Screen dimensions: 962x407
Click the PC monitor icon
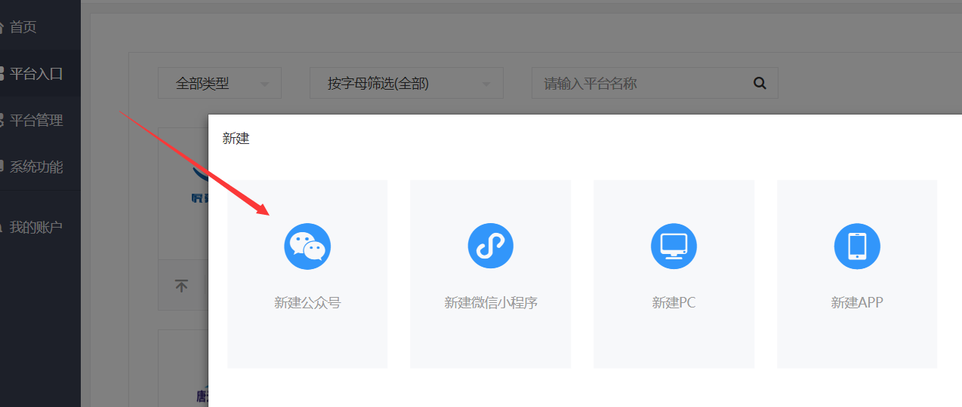coord(674,246)
